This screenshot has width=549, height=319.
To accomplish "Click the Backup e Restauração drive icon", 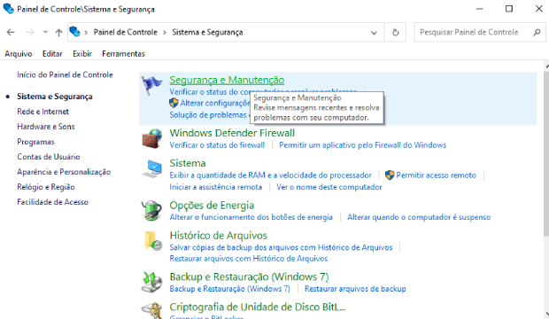I will [152, 282].
